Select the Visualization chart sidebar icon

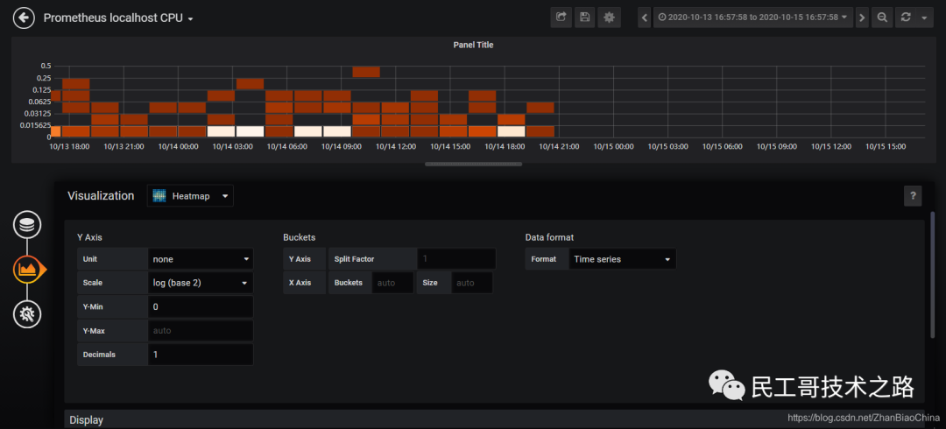(x=28, y=269)
